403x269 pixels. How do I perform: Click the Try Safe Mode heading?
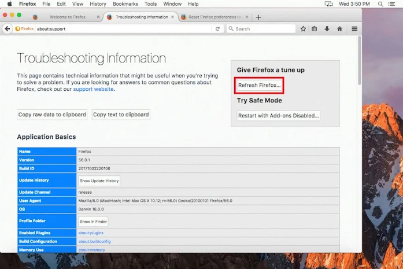point(260,100)
